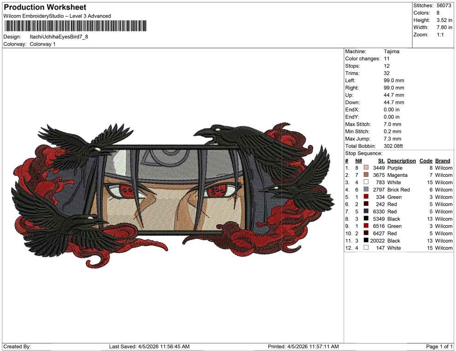Click the 'Description' column header
Screen dimensions: 456x351
[401, 161]
